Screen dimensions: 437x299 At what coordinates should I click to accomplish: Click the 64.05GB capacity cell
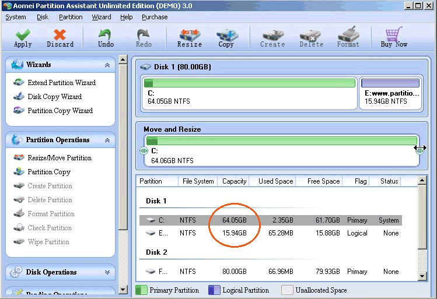click(235, 220)
